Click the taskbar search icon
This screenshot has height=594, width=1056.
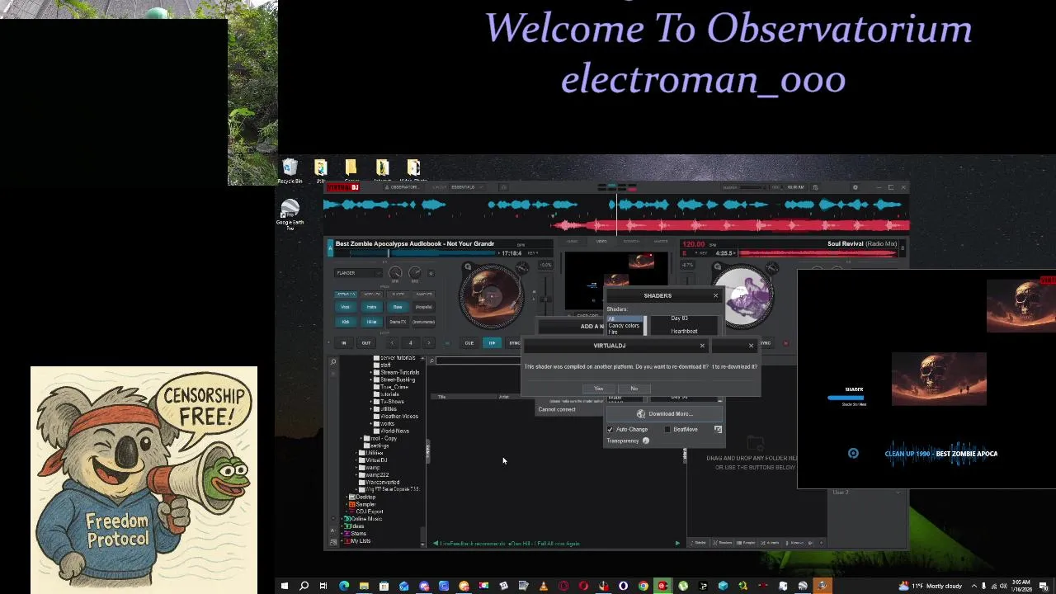point(304,586)
